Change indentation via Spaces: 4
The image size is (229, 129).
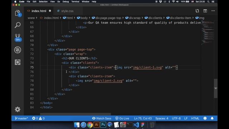coord(162,118)
